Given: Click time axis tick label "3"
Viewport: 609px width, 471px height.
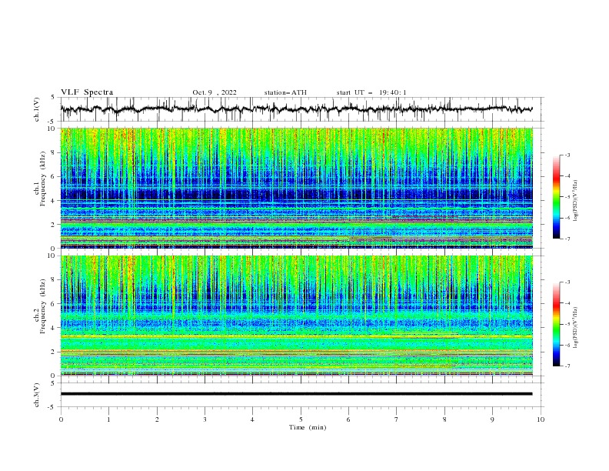Looking at the screenshot, I should click(205, 419).
